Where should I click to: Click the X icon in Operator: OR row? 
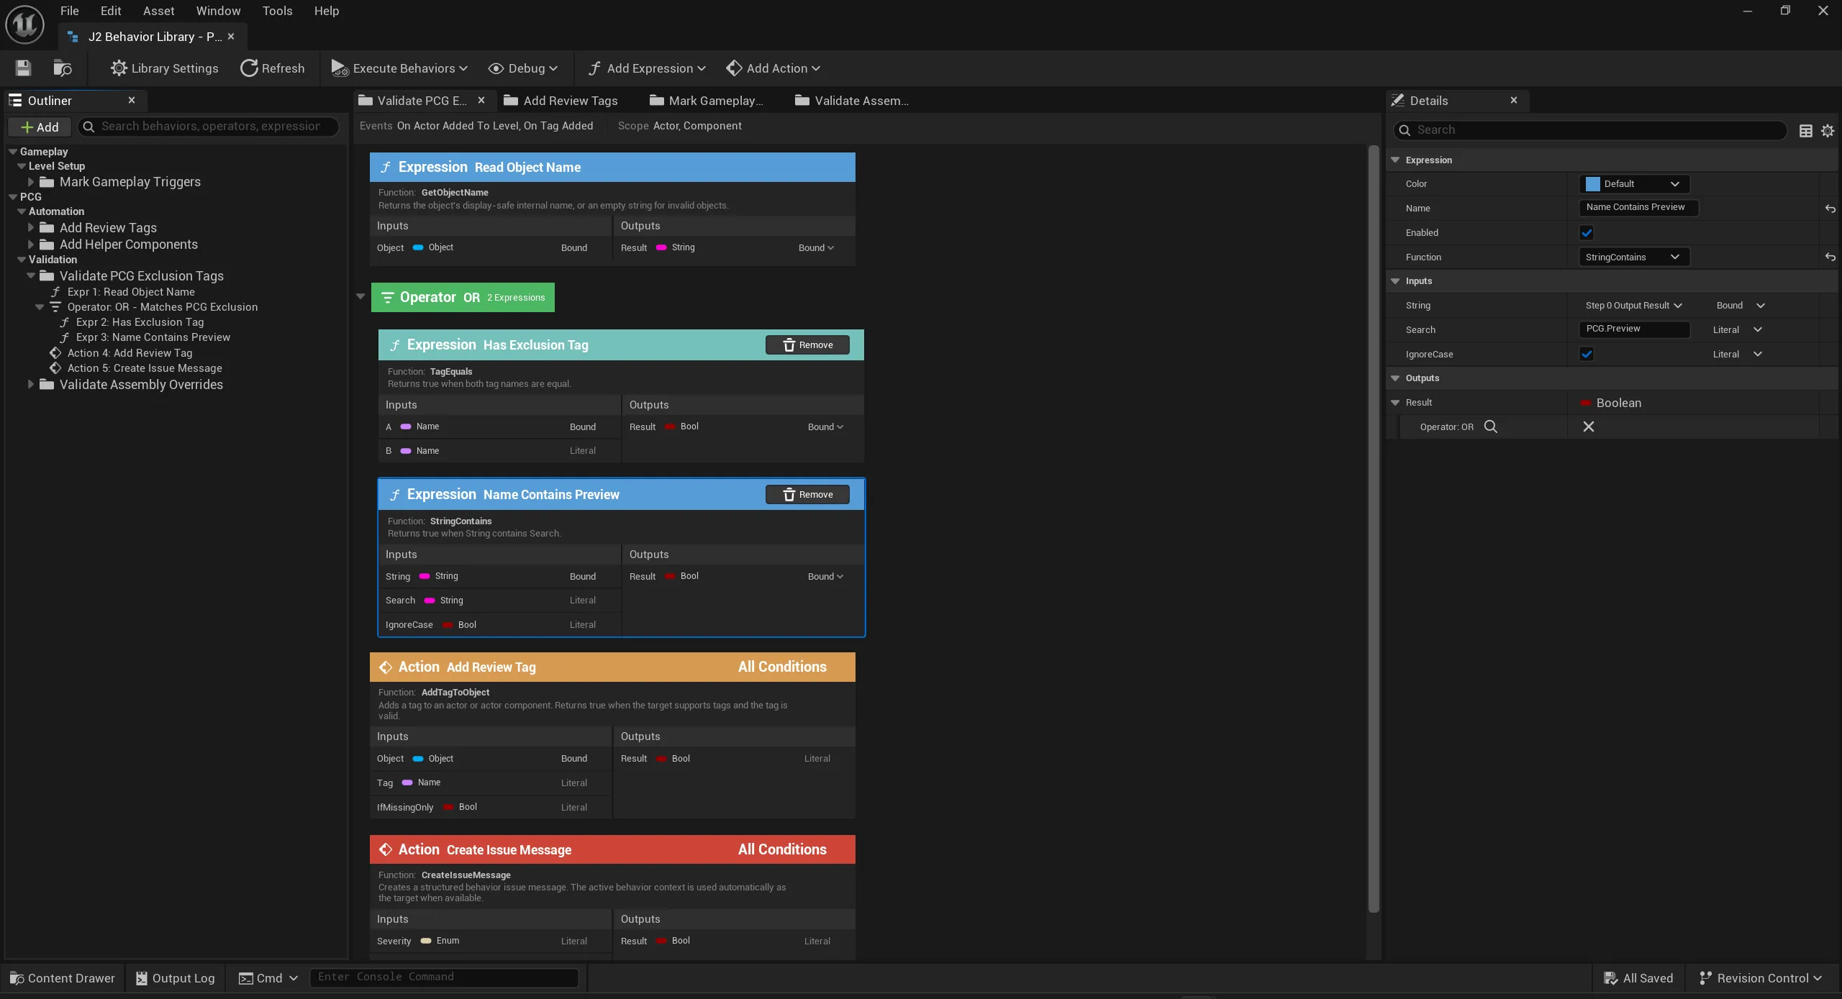[x=1589, y=426]
